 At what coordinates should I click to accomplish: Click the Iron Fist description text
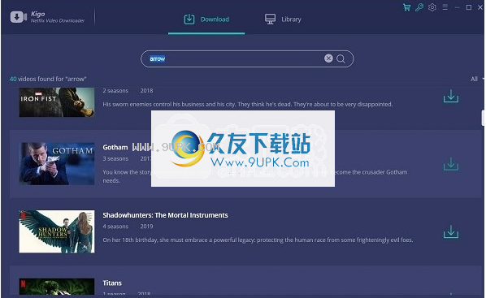248,105
